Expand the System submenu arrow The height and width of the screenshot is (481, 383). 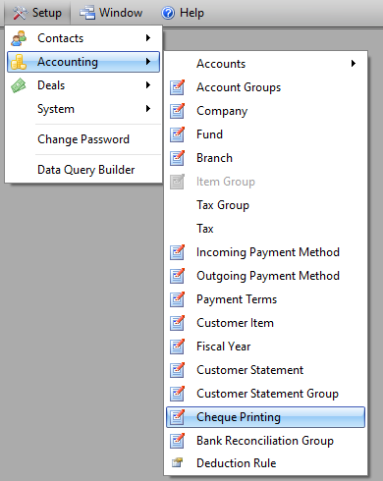pyautogui.click(x=148, y=109)
